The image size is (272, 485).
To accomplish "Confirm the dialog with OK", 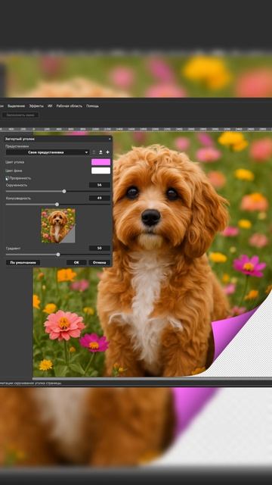I will click(76, 263).
